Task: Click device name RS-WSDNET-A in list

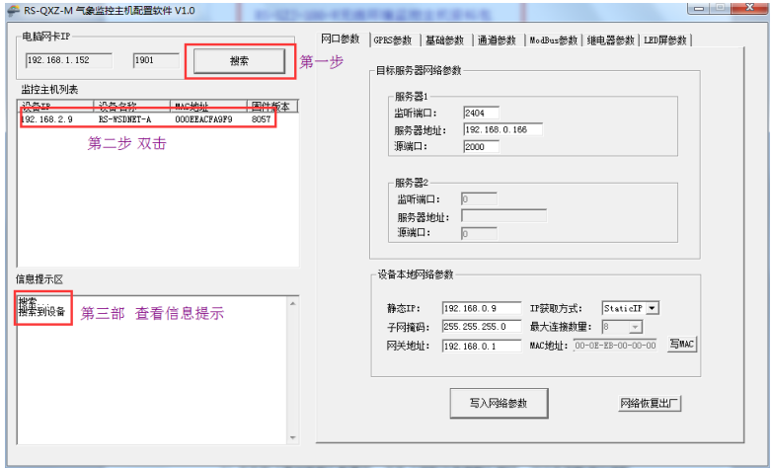Action: [x=124, y=119]
